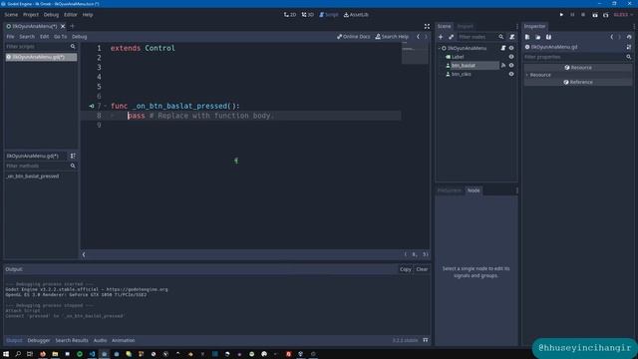Viewport: 638px width, 359px height.
Task: Play the edited scene clapperboard icon
Action: tap(595, 15)
